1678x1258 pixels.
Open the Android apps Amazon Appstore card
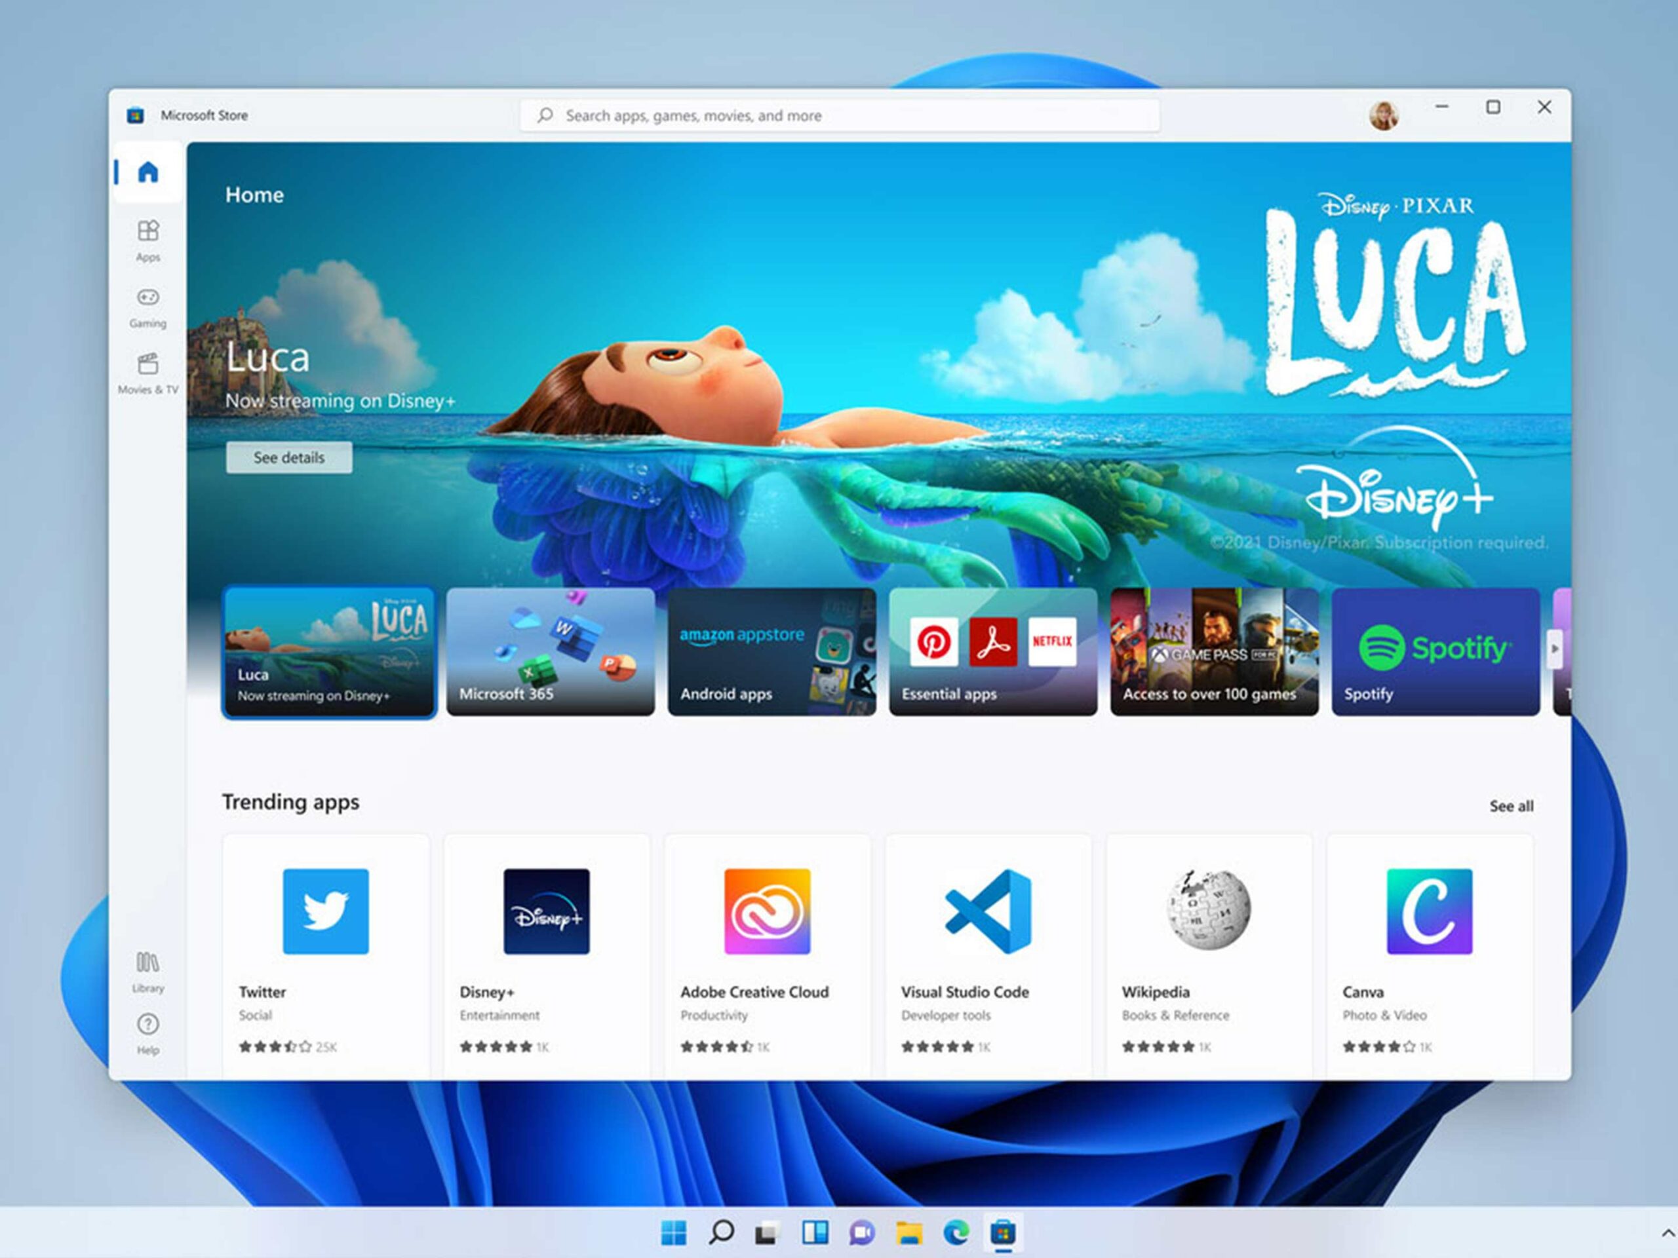pyautogui.click(x=771, y=651)
